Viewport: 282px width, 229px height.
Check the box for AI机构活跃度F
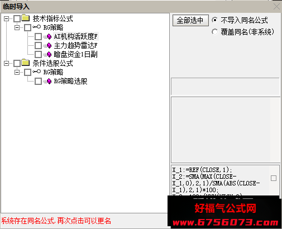[x=38, y=37]
